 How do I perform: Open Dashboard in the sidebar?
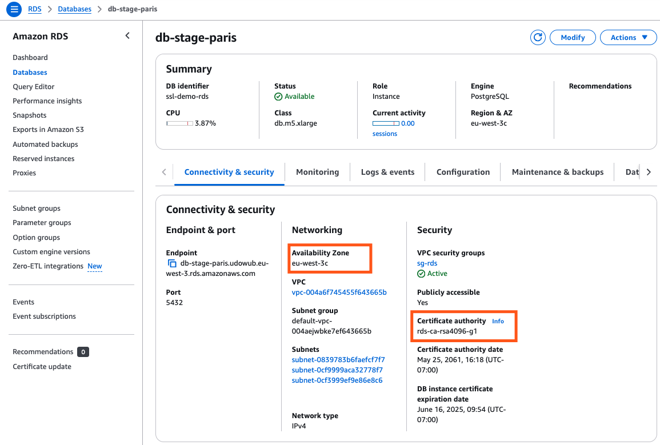30,58
